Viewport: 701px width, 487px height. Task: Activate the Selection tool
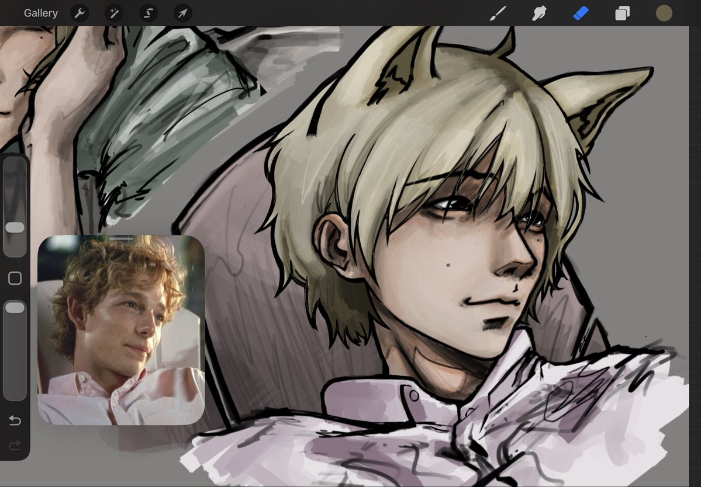pos(149,13)
